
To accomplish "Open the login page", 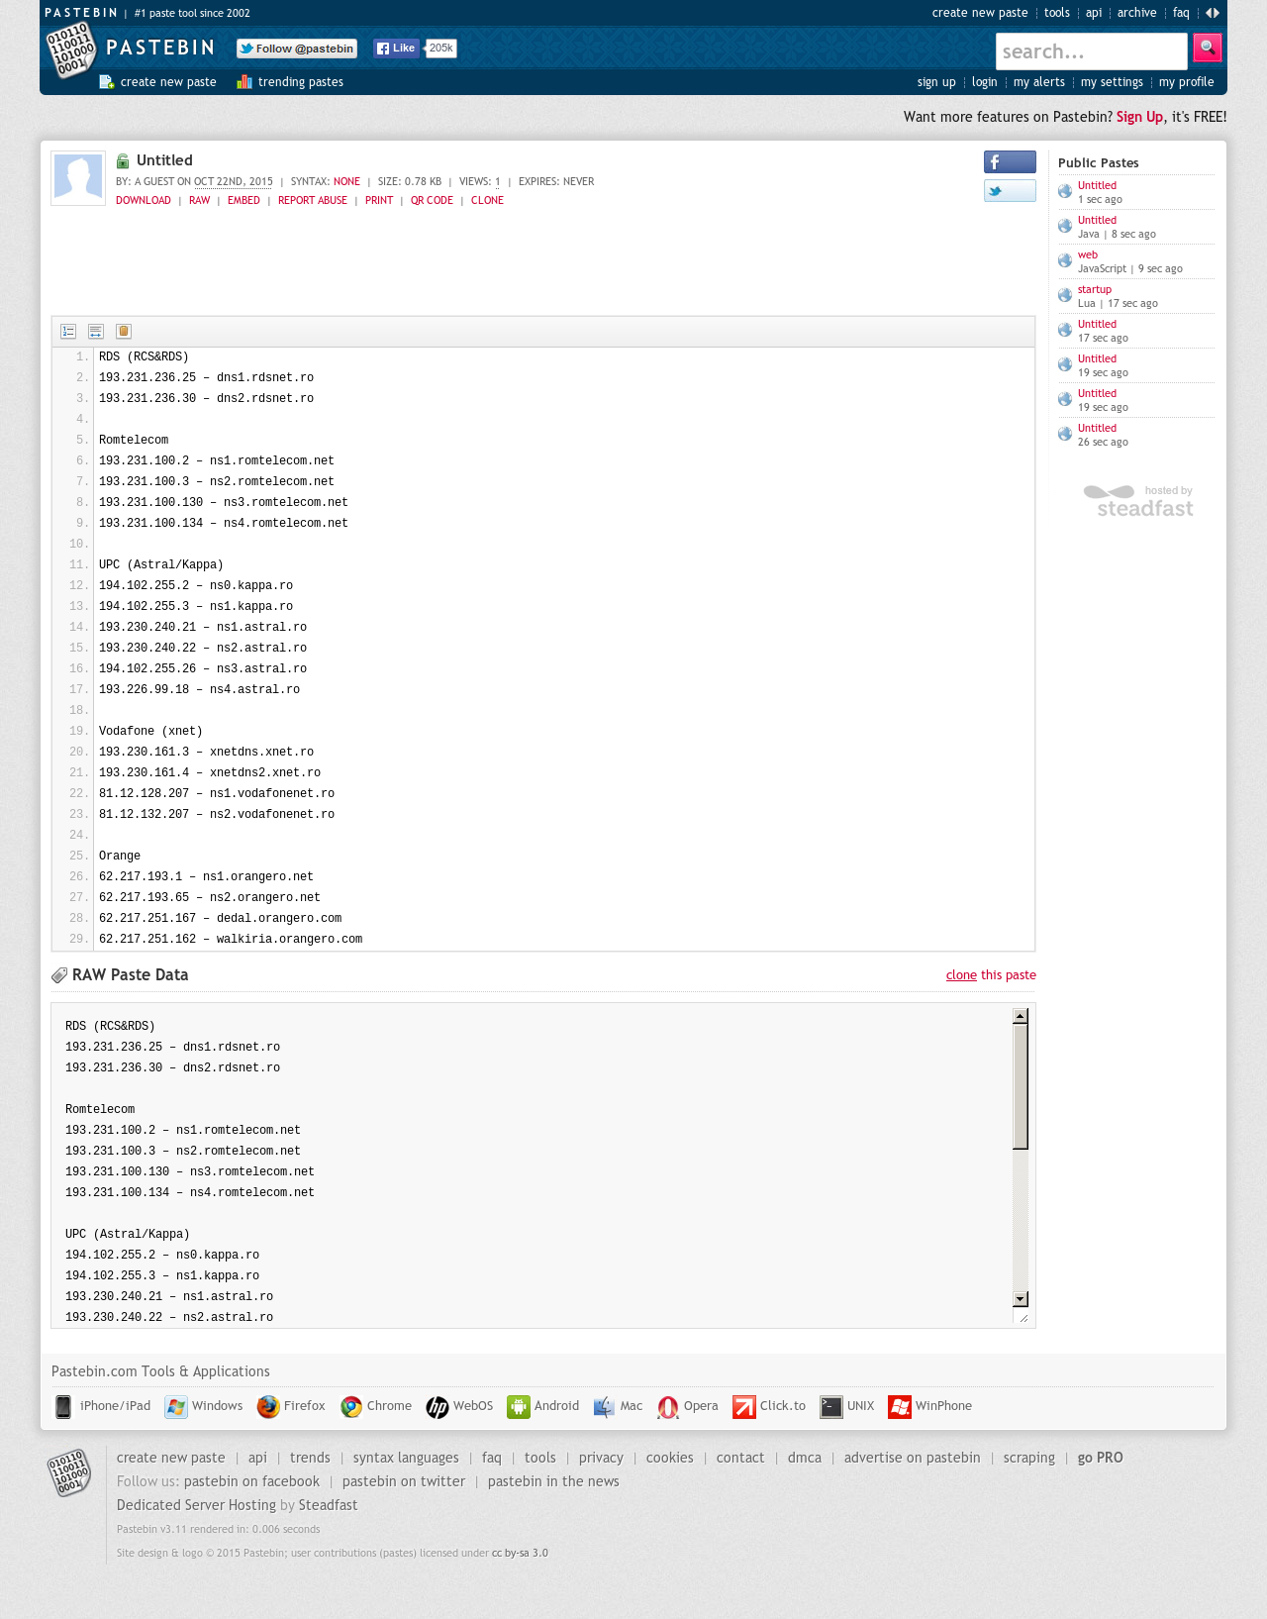I will pyautogui.click(x=985, y=82).
